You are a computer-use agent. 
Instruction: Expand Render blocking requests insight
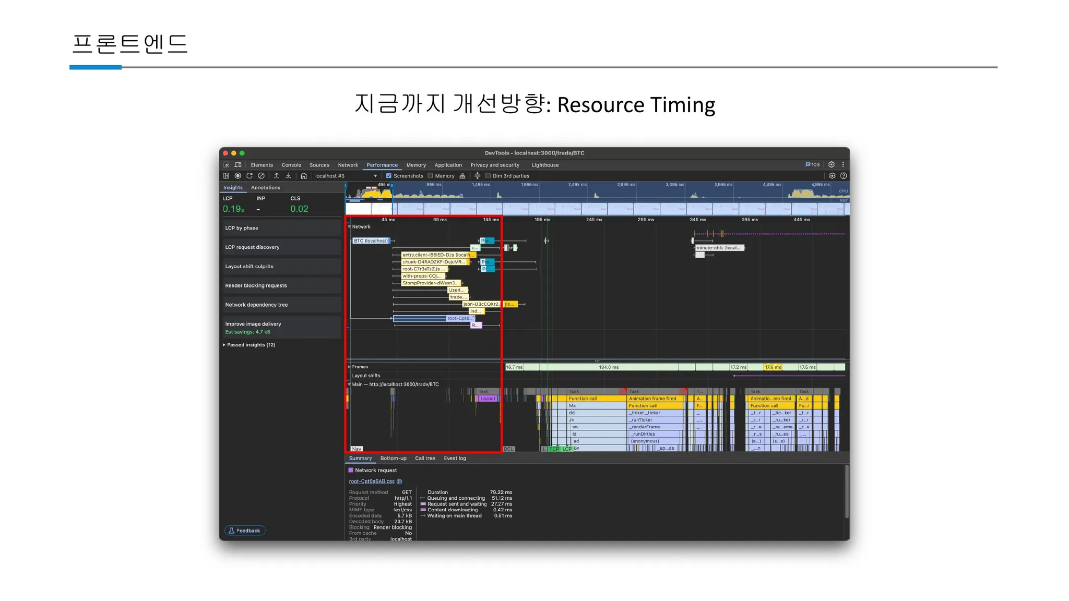(282, 286)
